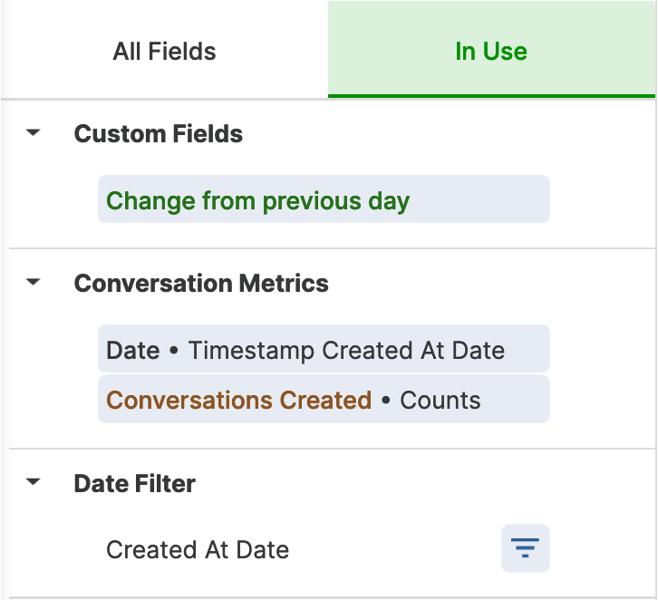Click the Conversation Metrics header label
The image size is (658, 600).
(x=201, y=283)
